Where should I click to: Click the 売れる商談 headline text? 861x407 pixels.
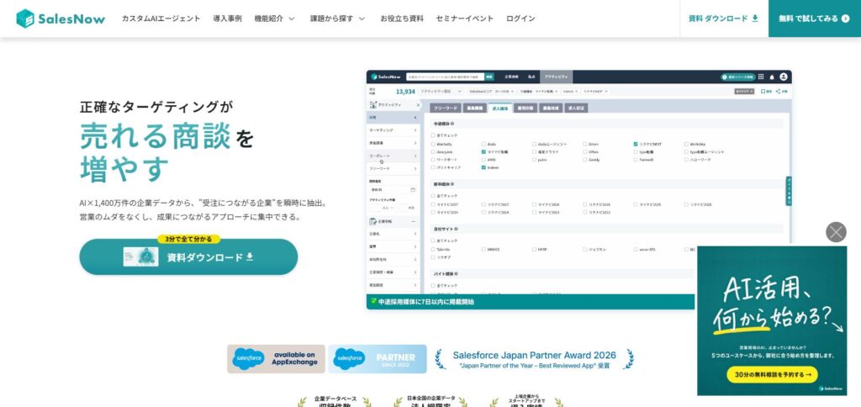(156, 135)
